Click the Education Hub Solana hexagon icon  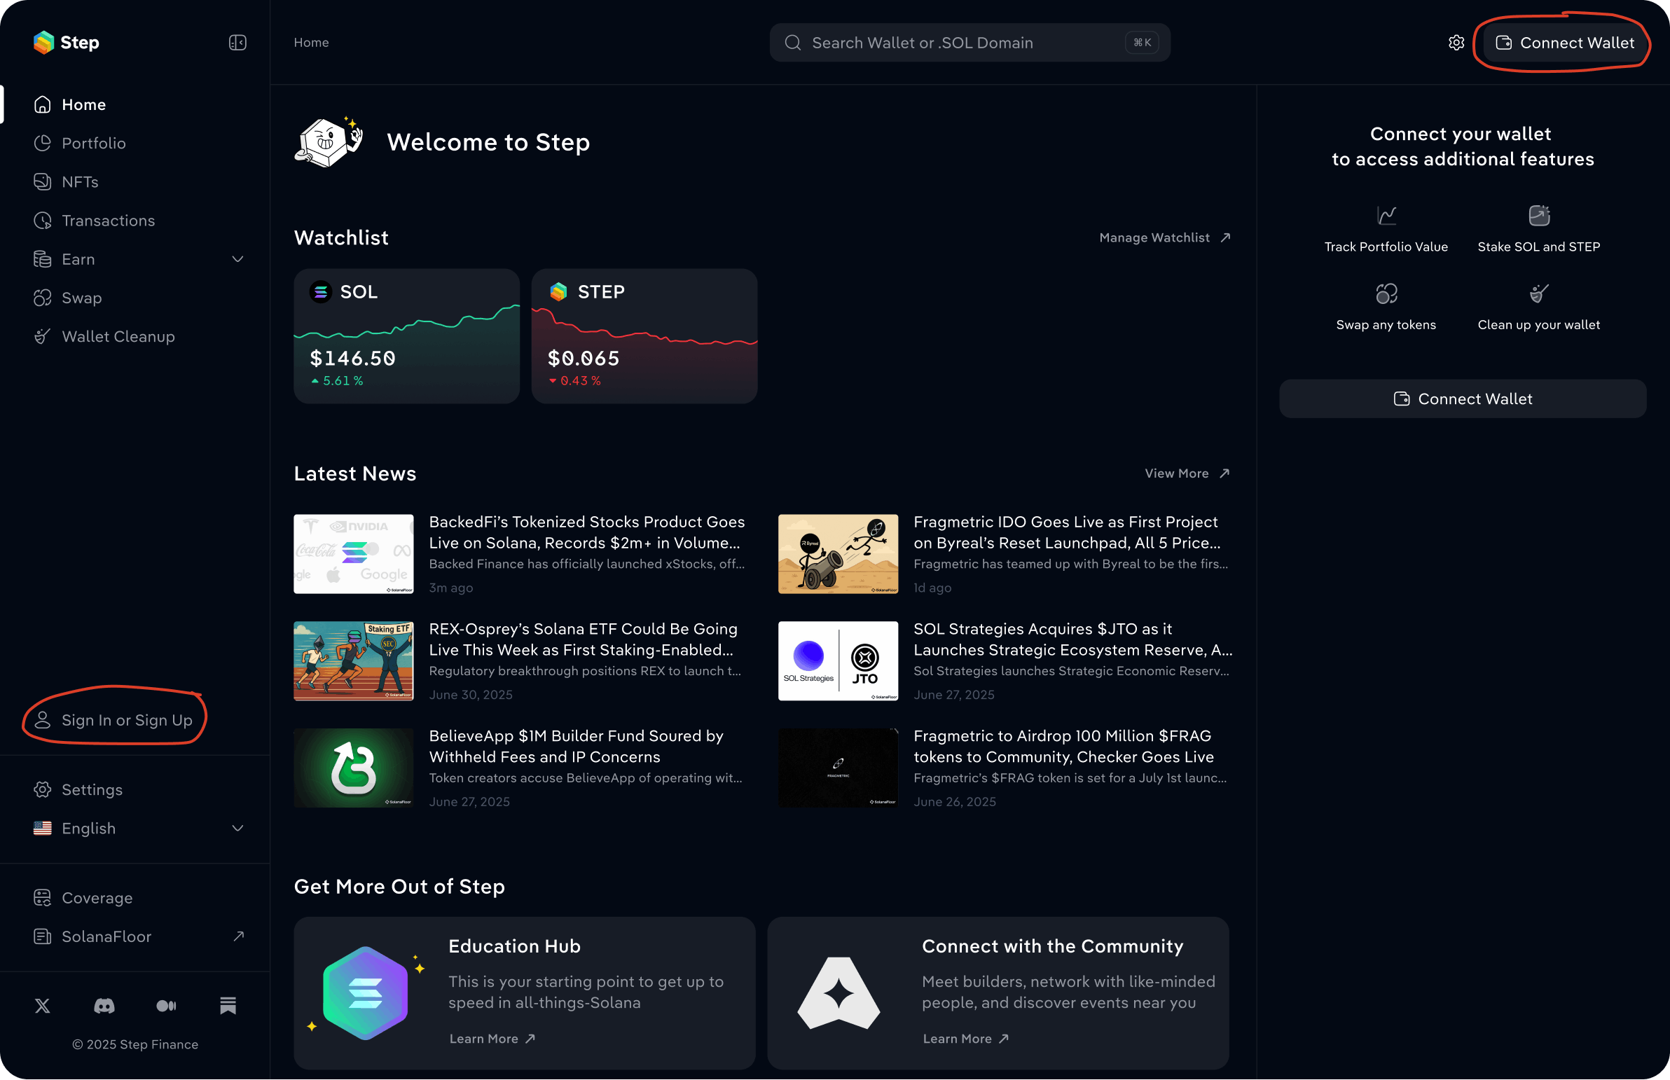pyautogui.click(x=366, y=993)
